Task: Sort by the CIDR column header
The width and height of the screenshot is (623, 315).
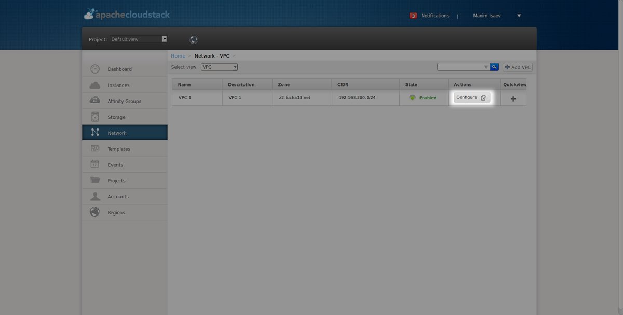Action: [x=365, y=84]
